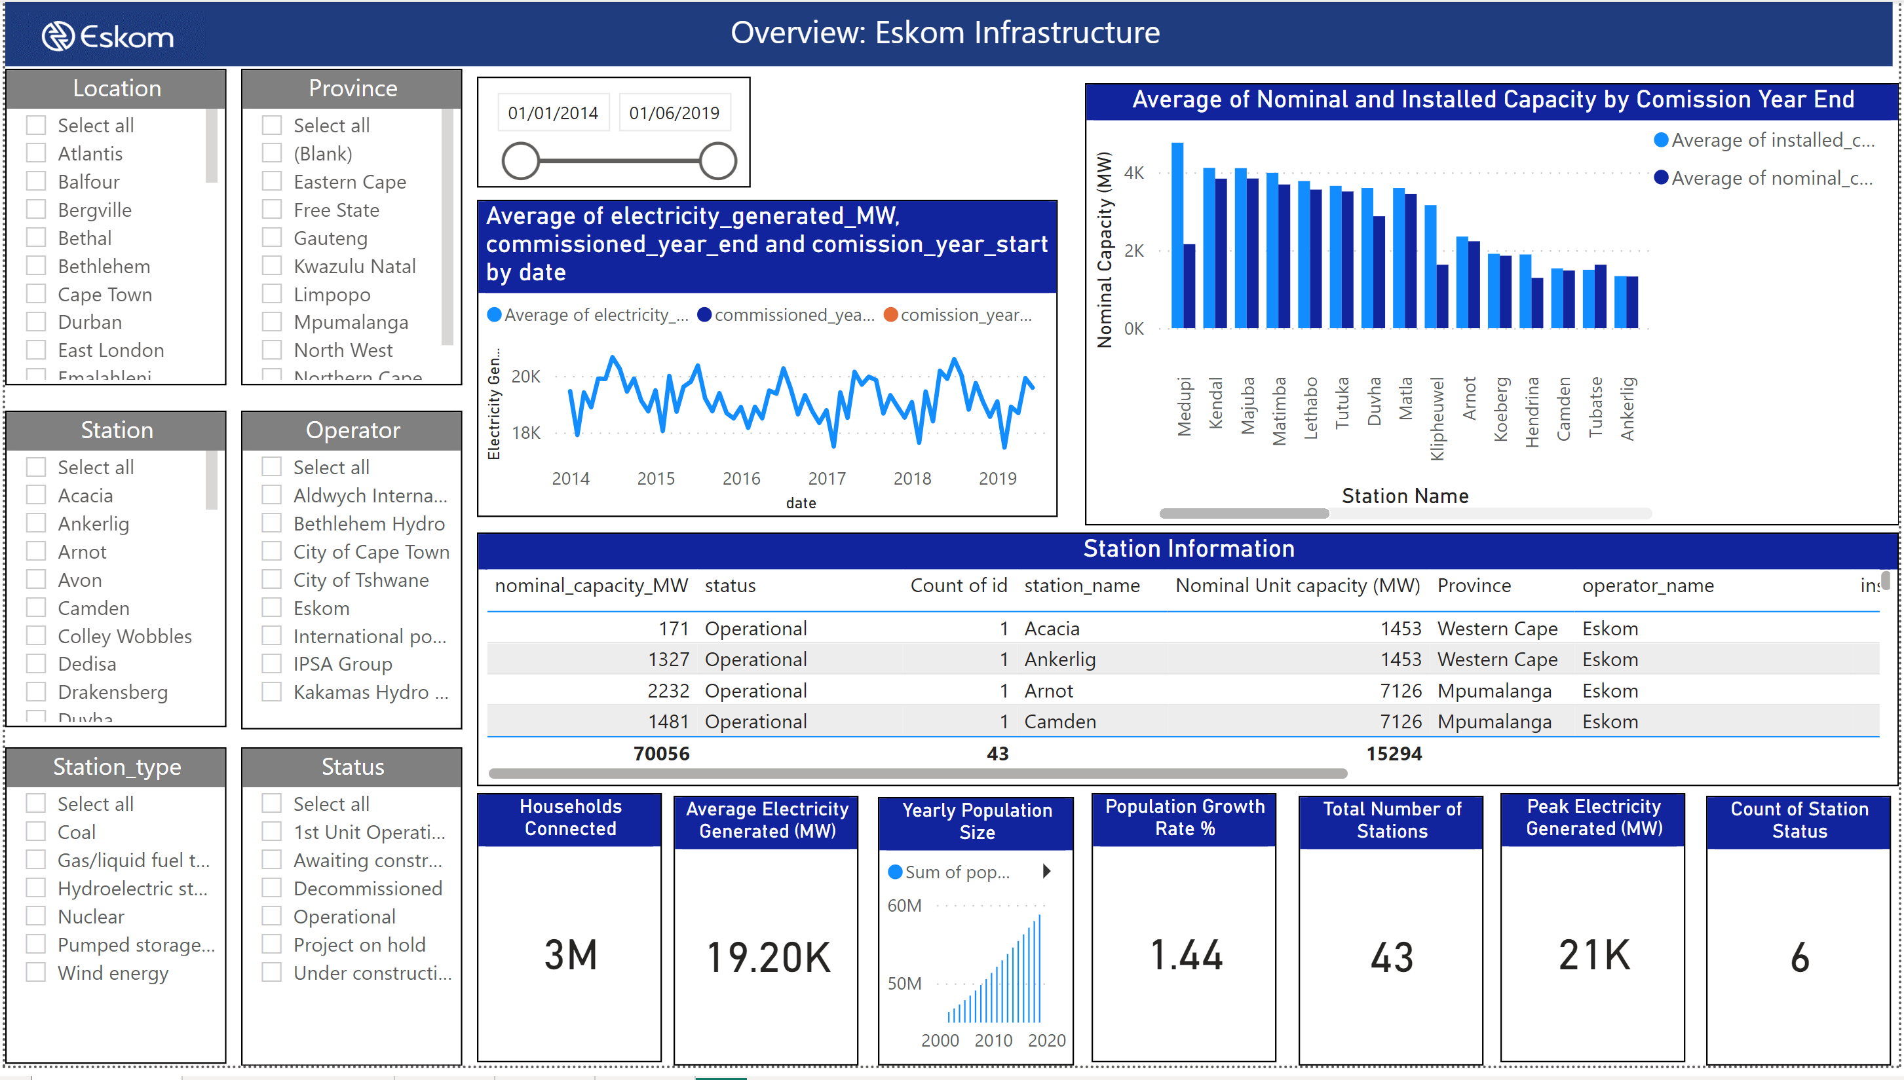Click the dark blue 'Average of nominal_c...' legend marker
This screenshot has height=1080, width=1904.
[1662, 178]
